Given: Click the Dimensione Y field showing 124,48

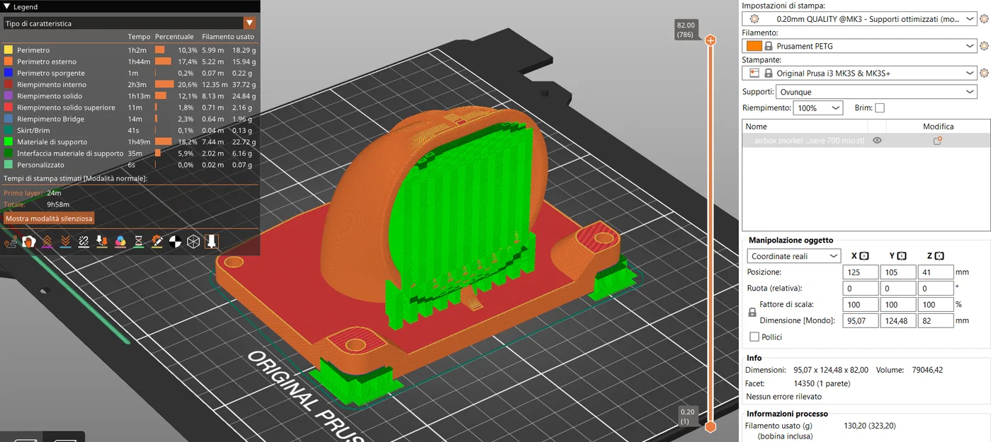Looking at the screenshot, I should [898, 320].
